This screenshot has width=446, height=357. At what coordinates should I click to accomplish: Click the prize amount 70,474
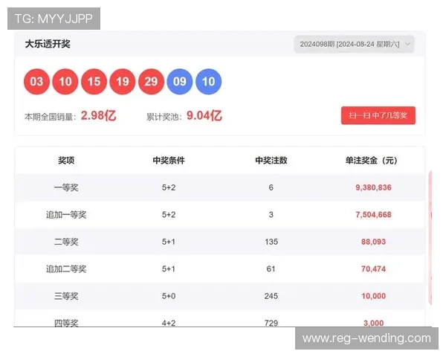[373, 268]
